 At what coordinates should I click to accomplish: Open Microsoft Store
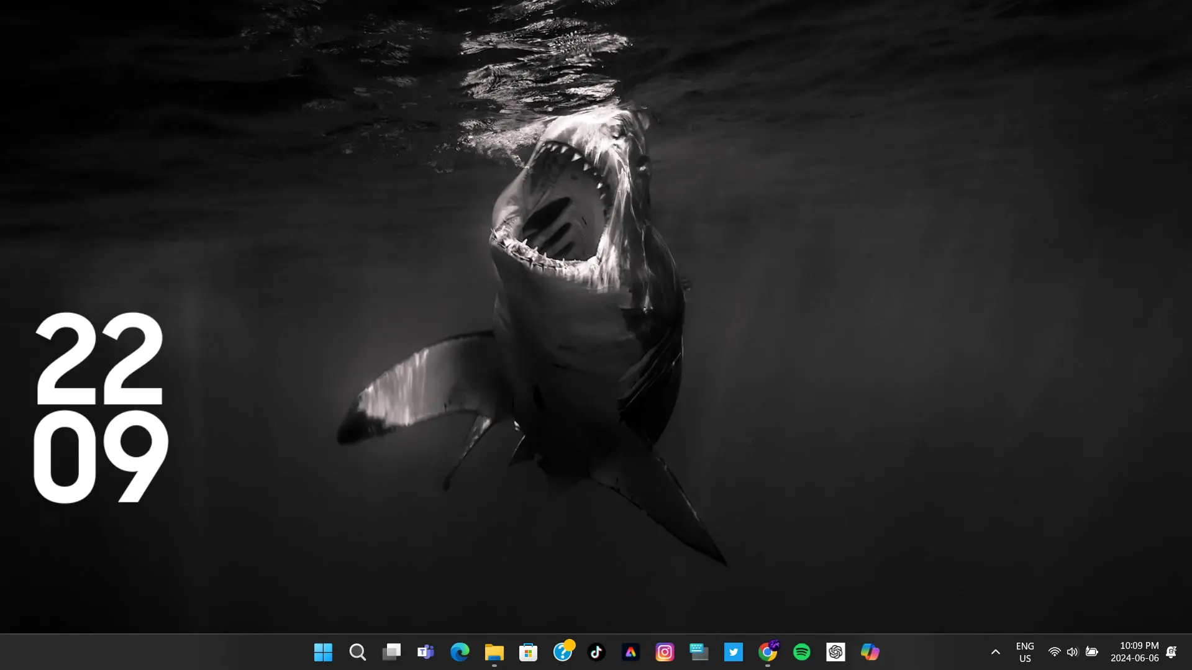pyautogui.click(x=529, y=652)
